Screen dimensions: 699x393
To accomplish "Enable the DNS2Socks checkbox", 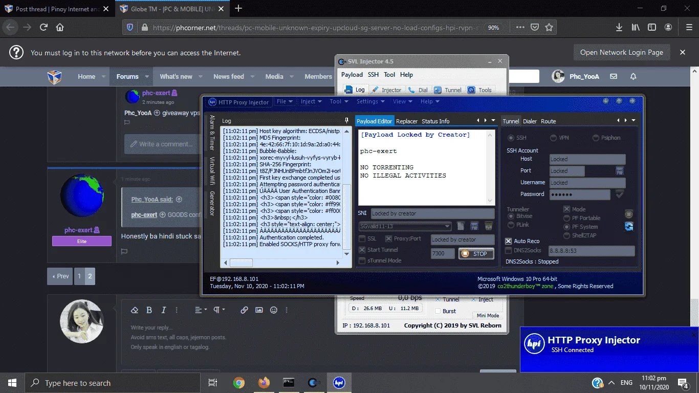I will 508,250.
